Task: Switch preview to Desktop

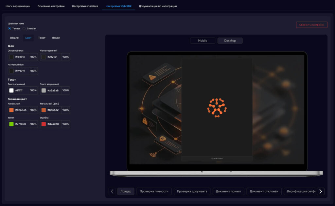Action: pos(230,41)
